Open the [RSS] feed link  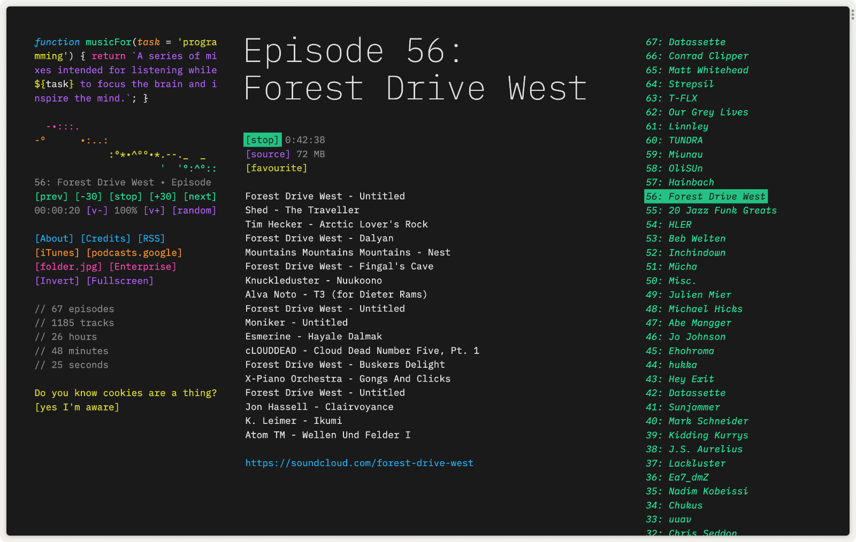[x=151, y=238]
